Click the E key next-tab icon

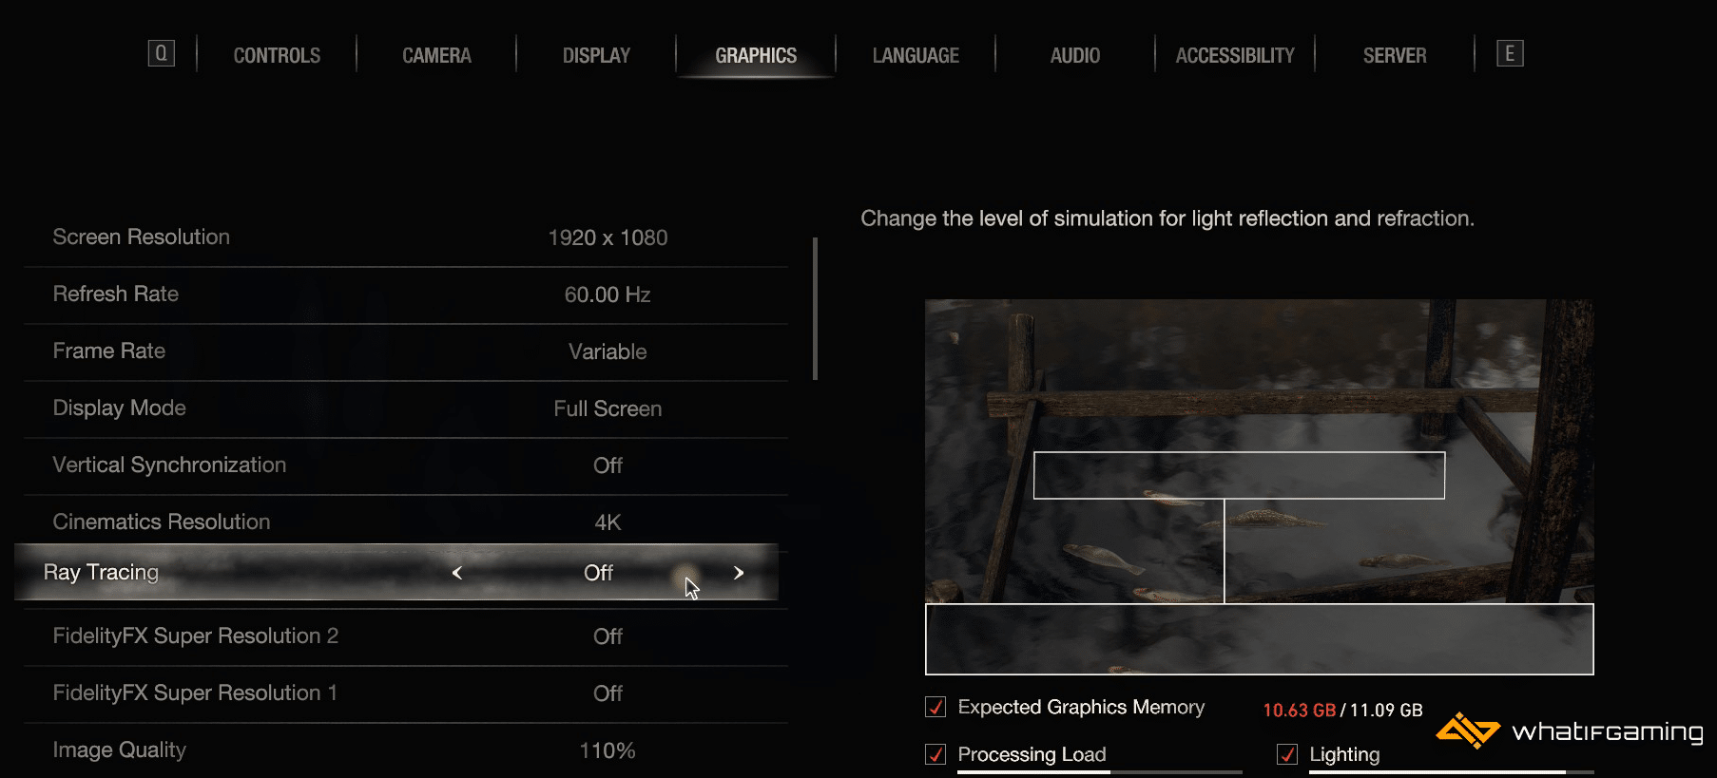point(1510,53)
